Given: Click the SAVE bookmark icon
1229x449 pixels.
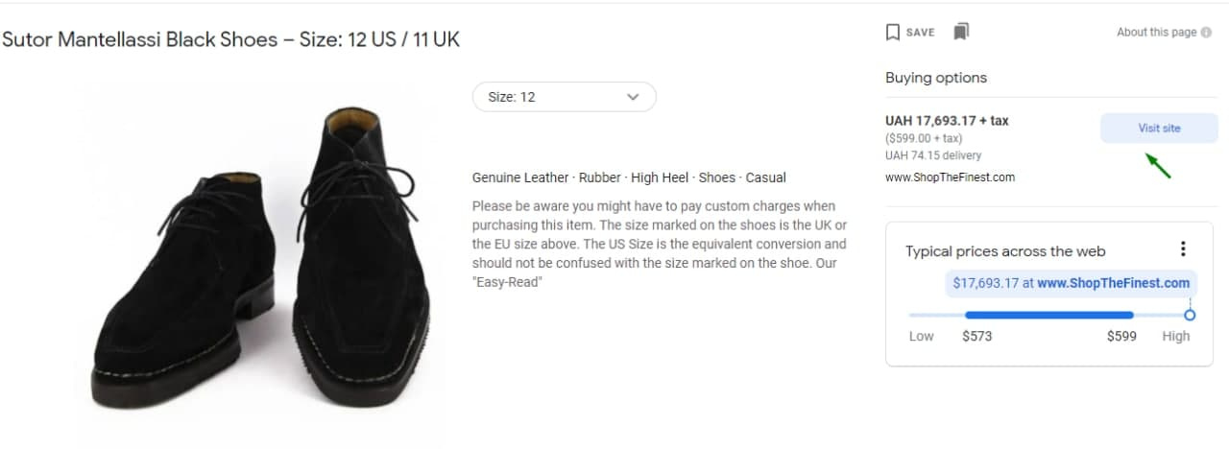Looking at the screenshot, I should coord(893,33).
